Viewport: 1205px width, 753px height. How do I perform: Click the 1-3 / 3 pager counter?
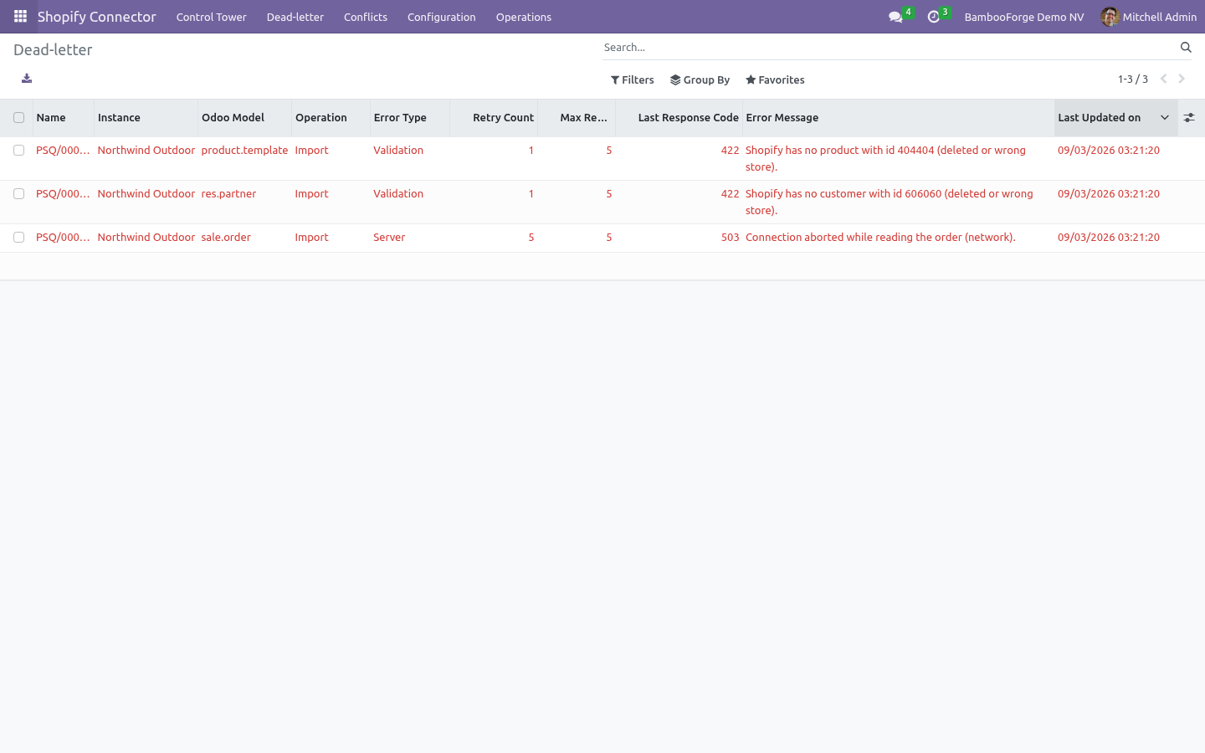pos(1133,79)
